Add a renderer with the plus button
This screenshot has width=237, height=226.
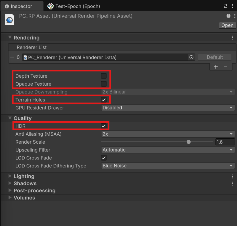click(x=216, y=67)
